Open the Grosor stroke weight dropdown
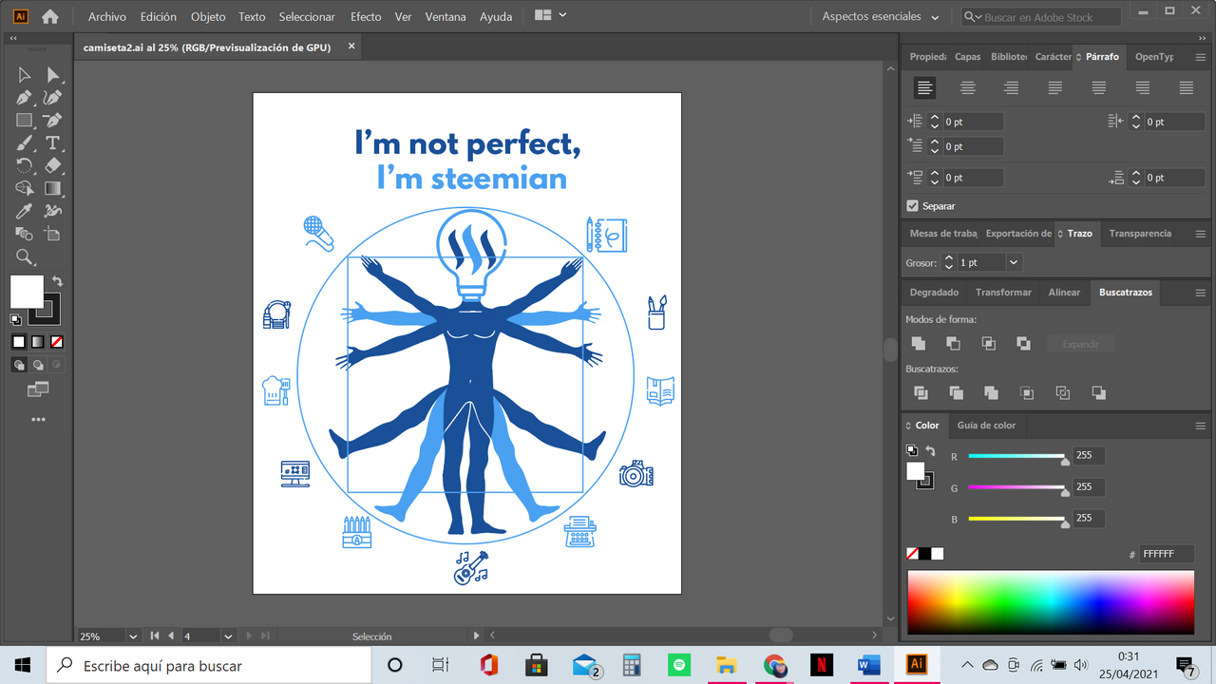1216x684 pixels. [x=1014, y=263]
